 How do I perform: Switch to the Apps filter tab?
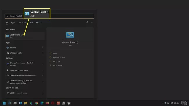13,23
